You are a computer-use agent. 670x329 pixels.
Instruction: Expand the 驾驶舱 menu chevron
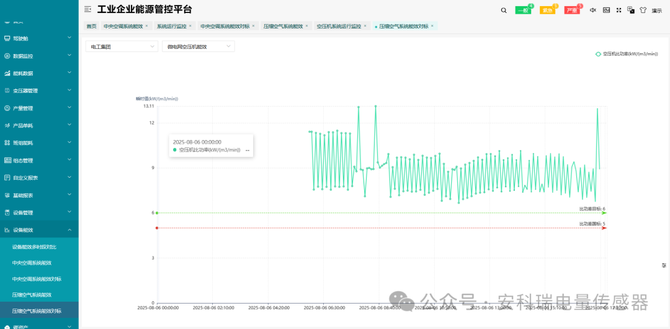click(x=69, y=38)
